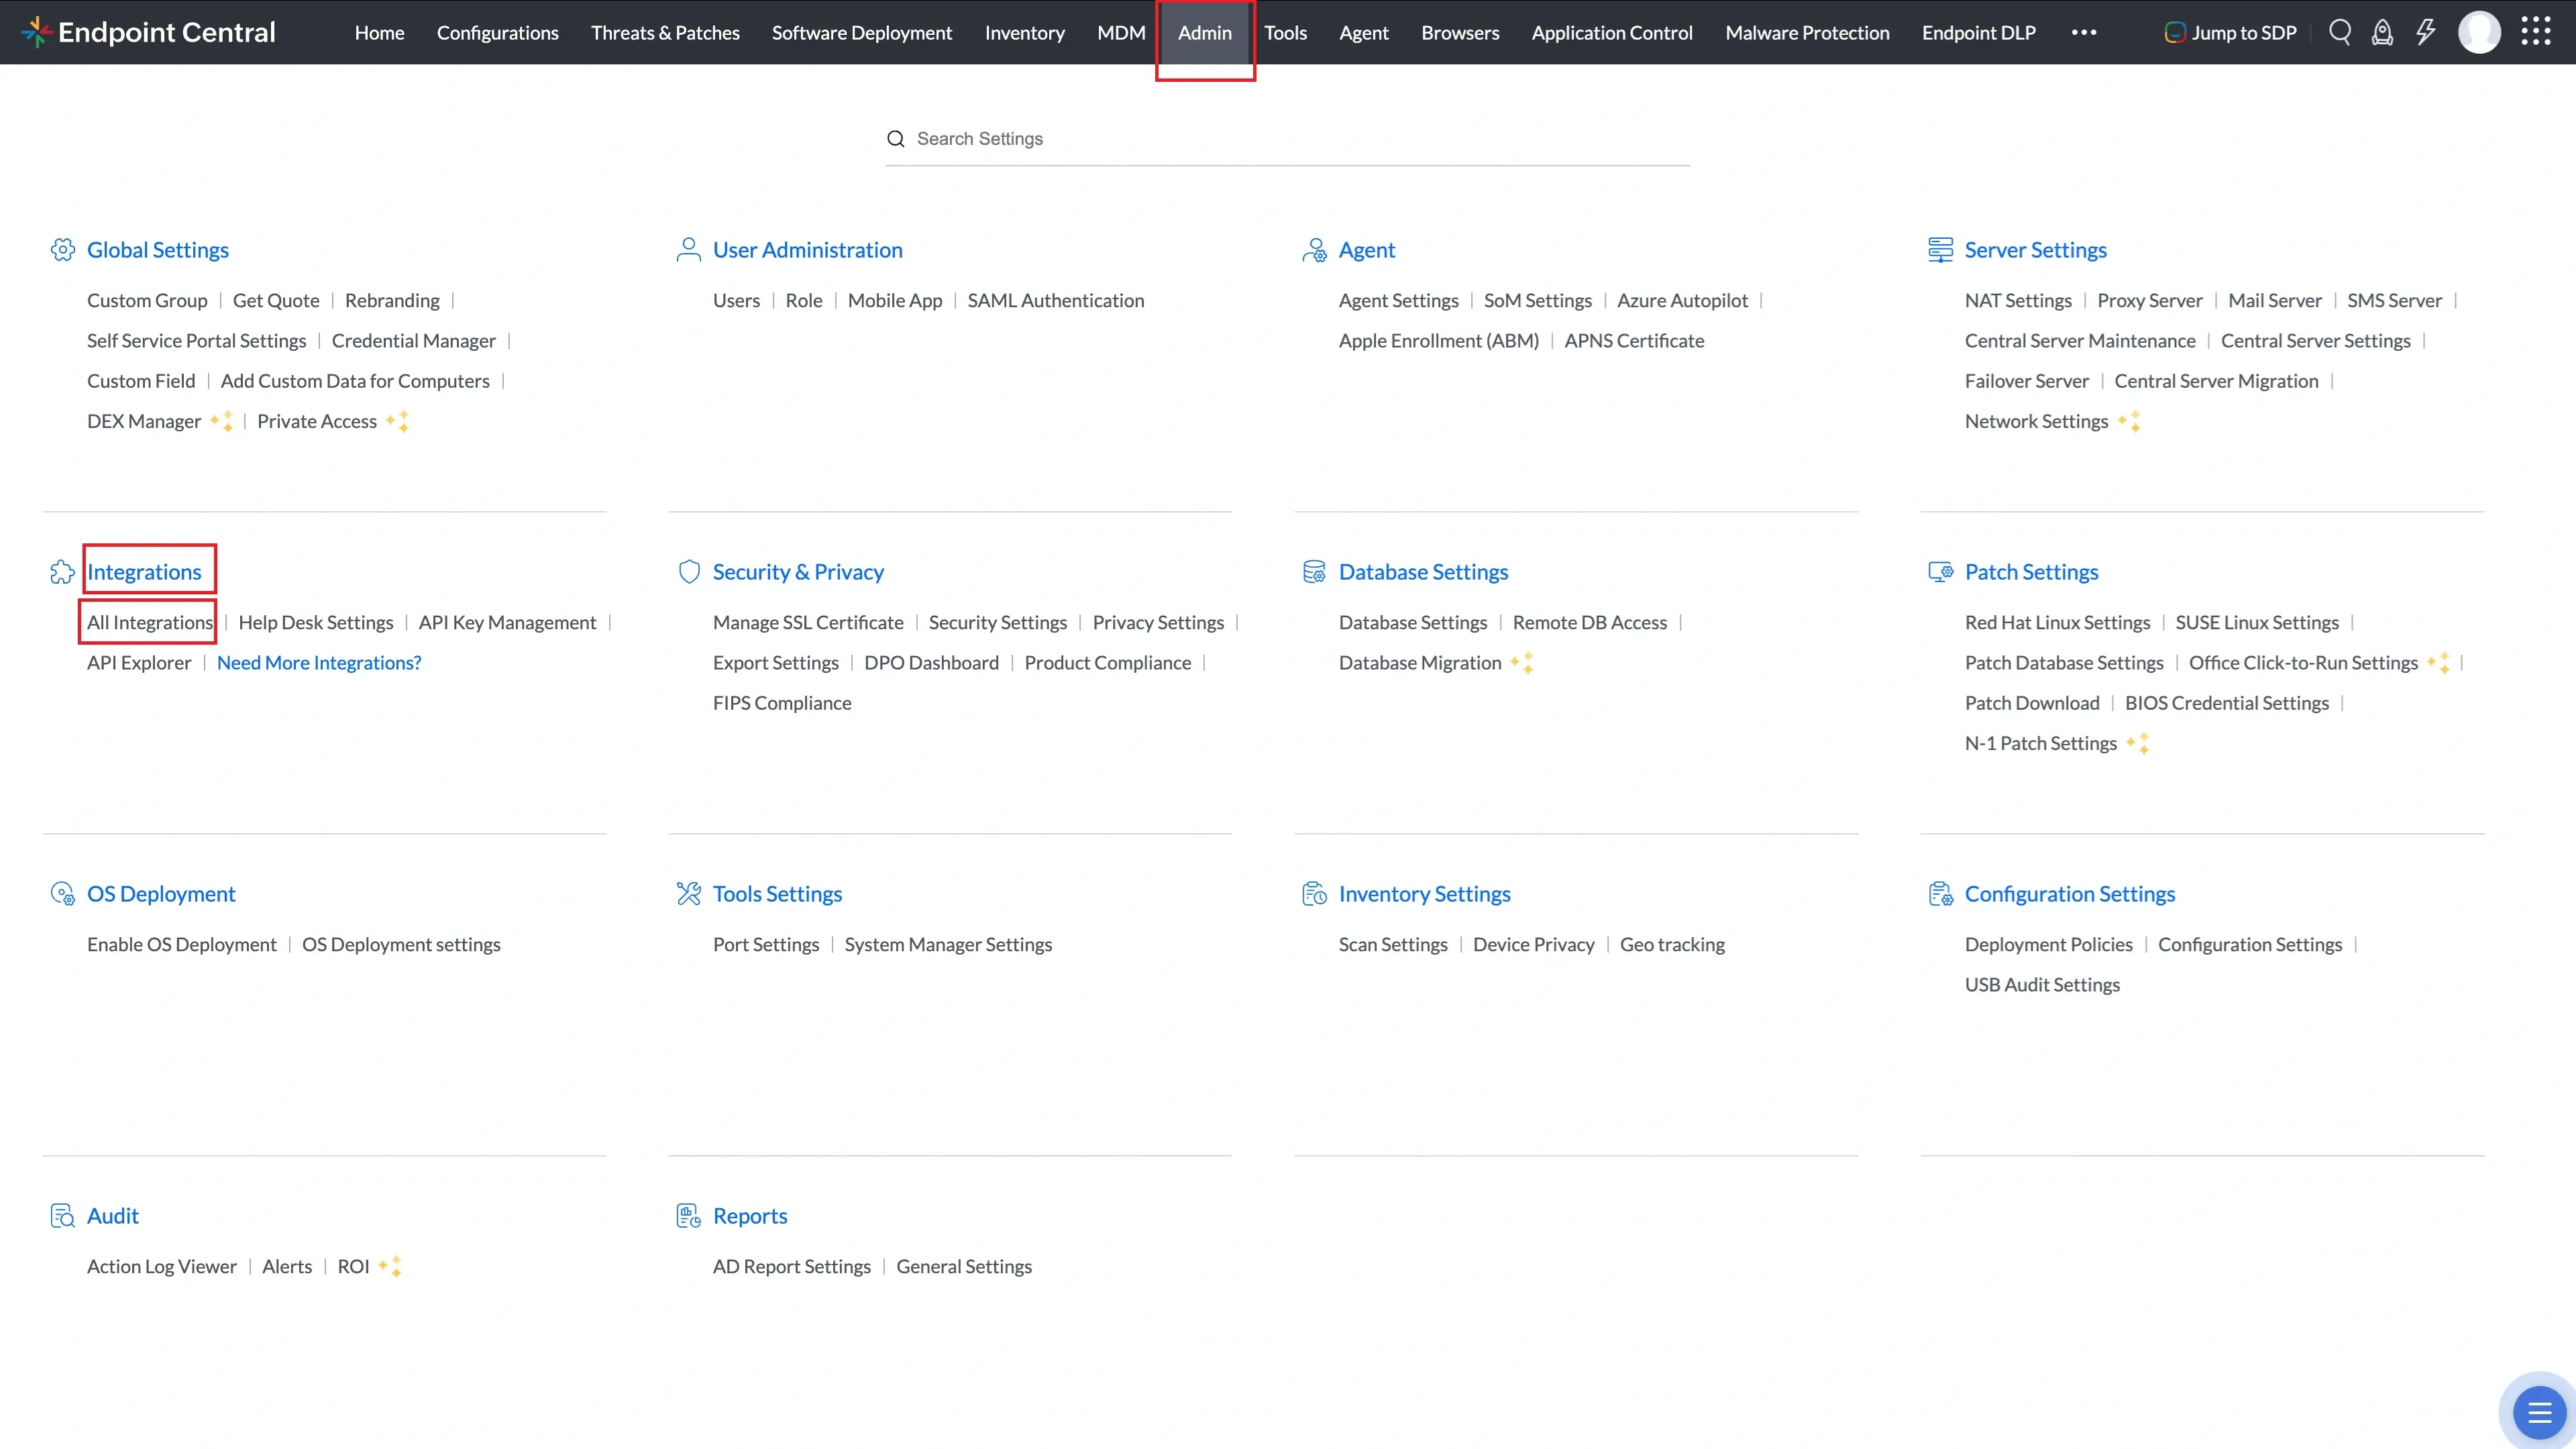Open Proxy Server settings
The width and height of the screenshot is (2576, 1449).
click(2150, 300)
